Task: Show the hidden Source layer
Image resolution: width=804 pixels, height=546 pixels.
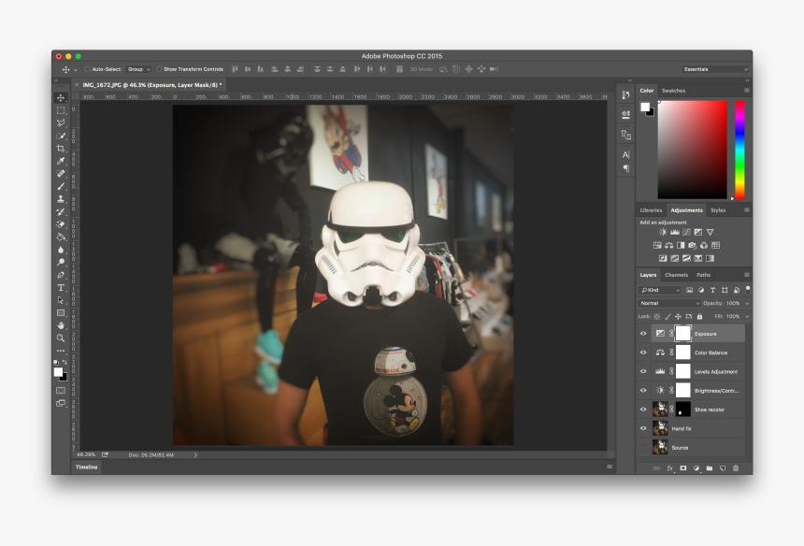Action: pyautogui.click(x=643, y=447)
